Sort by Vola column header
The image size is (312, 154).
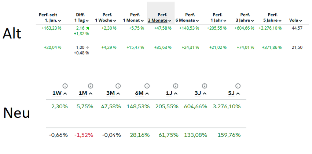click(296, 20)
